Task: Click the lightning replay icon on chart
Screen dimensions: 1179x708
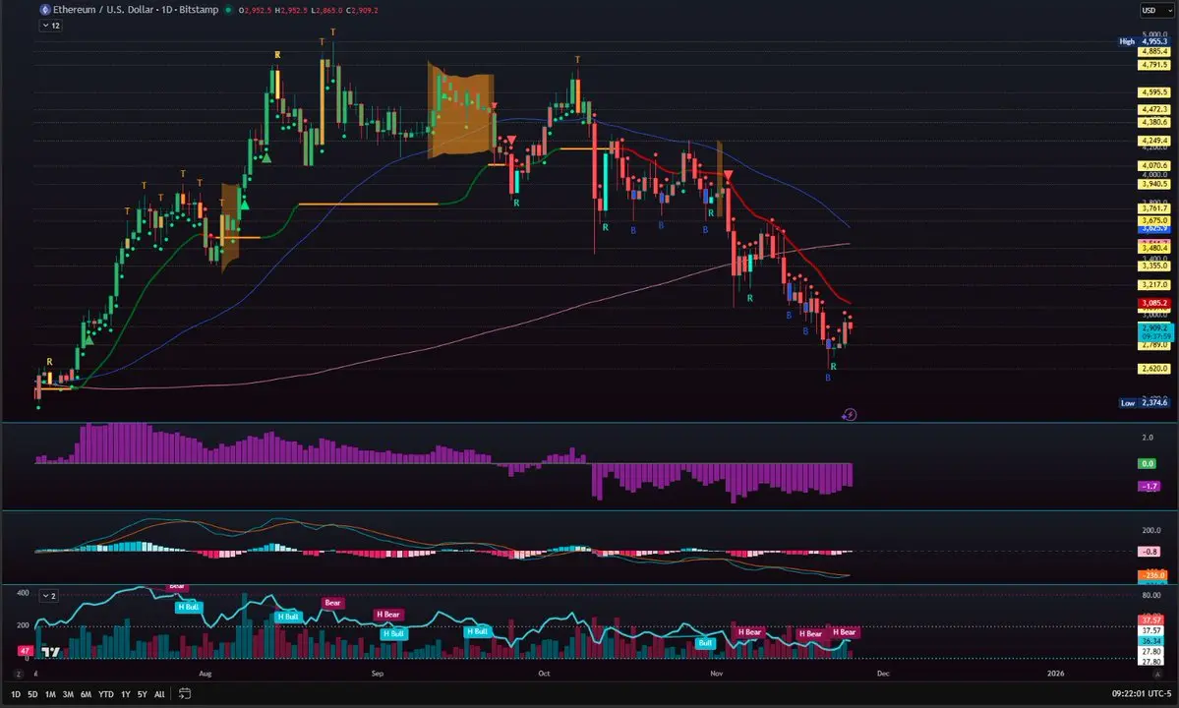Action: [x=849, y=414]
